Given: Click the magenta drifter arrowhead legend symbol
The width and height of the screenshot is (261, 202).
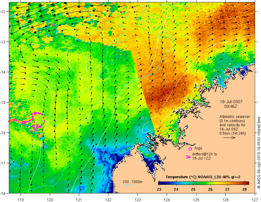Looking at the screenshot, I should click(188, 157).
